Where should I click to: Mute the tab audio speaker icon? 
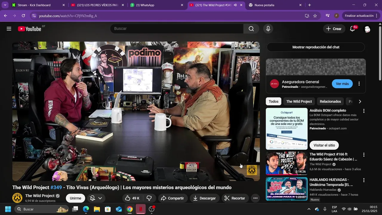tap(235, 5)
